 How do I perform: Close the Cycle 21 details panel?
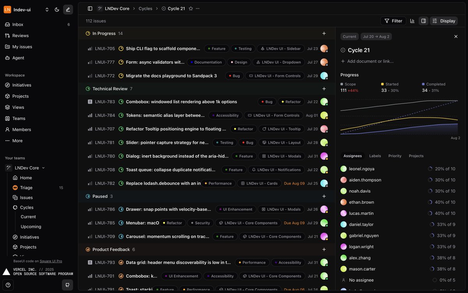[456, 37]
